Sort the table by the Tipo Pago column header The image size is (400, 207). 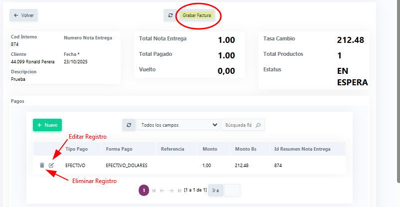77,149
